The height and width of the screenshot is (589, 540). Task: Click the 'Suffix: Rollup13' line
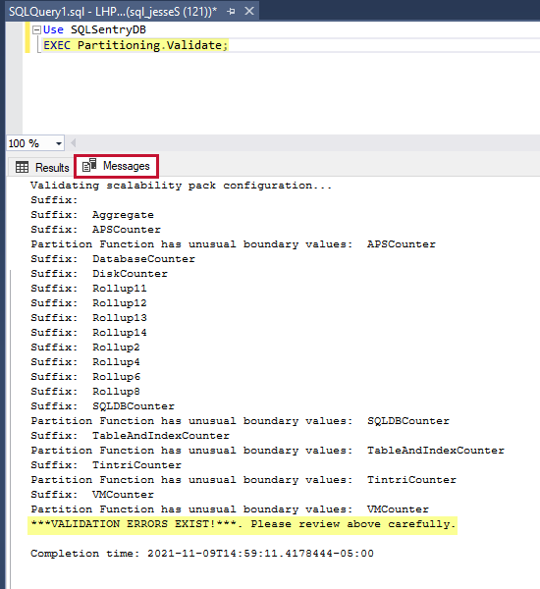click(88, 318)
